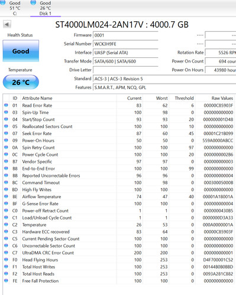Select the Disk 1 tab
Viewport: 236px width, 295px height.
click(46, 8)
